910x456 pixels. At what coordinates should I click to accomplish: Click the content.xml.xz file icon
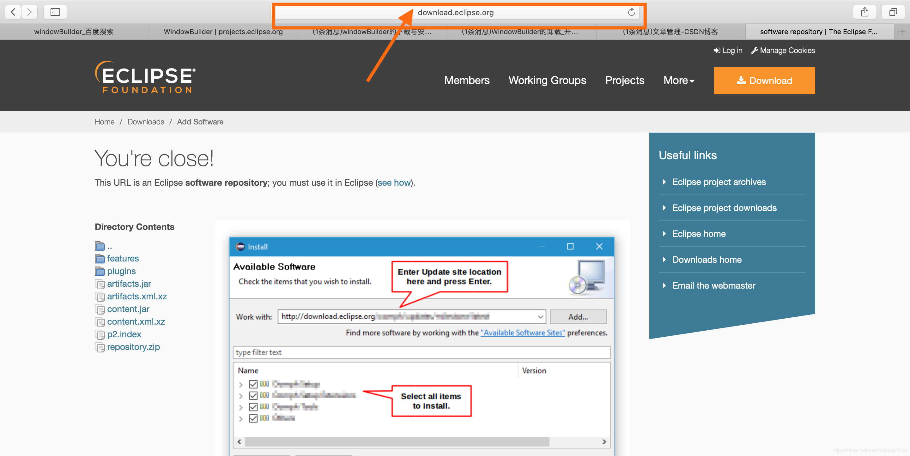click(100, 322)
